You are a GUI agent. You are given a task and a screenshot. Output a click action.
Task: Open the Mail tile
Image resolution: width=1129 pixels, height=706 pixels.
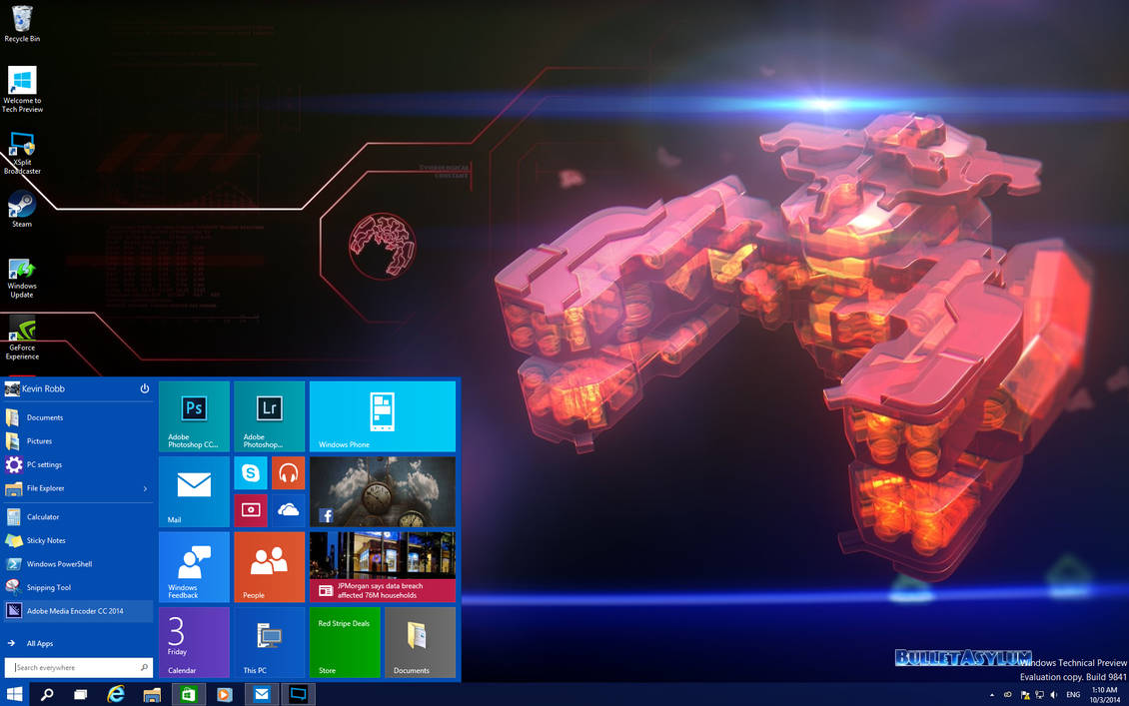(x=193, y=491)
